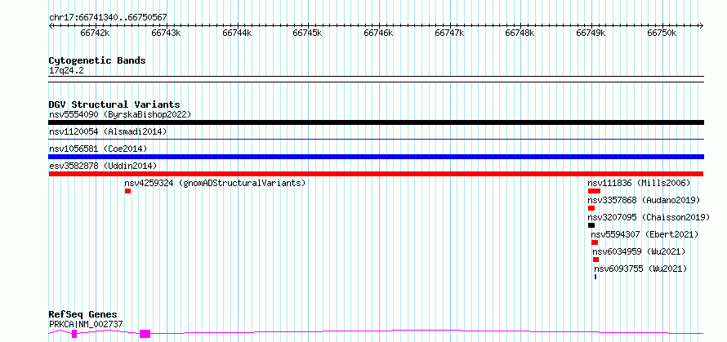Select the nsv1120054 thin purple variant line
The width and height of the screenshot is (727, 342).
point(376,139)
